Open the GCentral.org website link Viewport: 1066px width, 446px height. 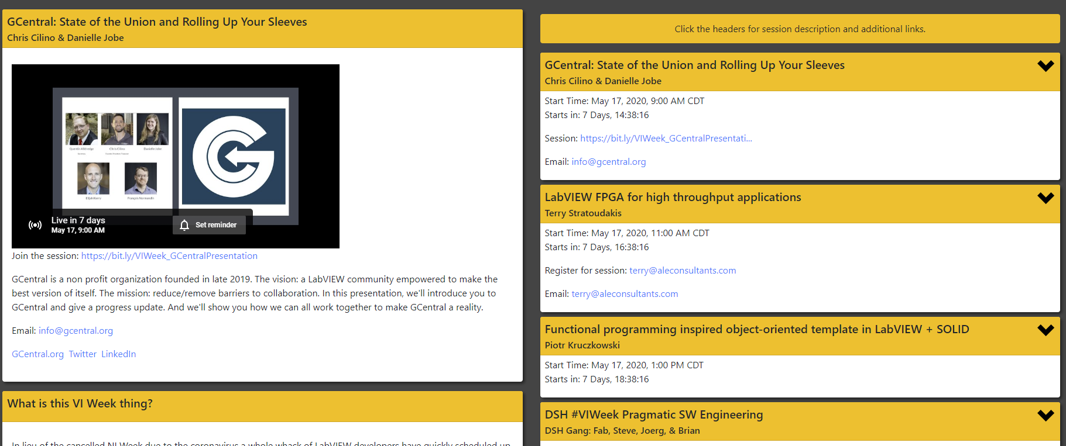click(37, 354)
